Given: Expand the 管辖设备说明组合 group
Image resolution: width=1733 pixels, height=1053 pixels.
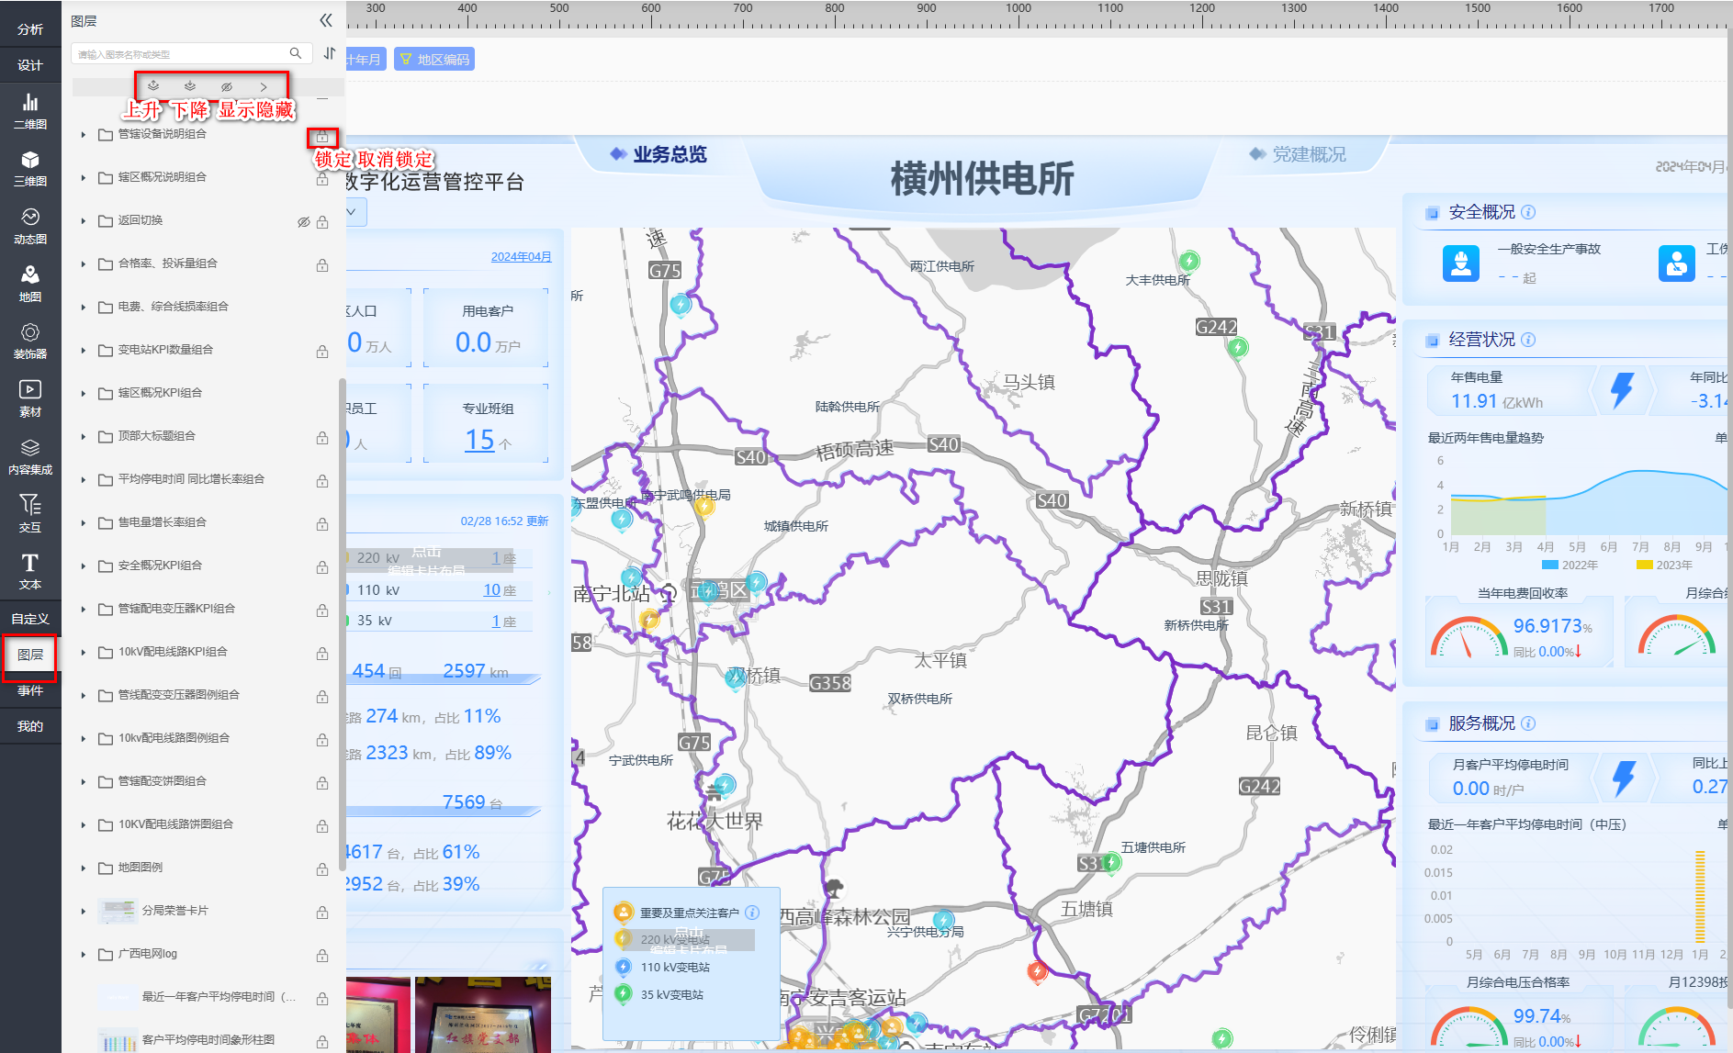Looking at the screenshot, I should pos(83,134).
